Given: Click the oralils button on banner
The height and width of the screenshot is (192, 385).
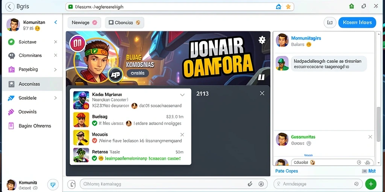Looking at the screenshot, I should [x=138, y=73].
